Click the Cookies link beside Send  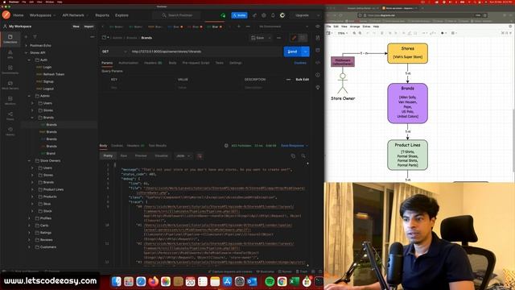point(300,63)
